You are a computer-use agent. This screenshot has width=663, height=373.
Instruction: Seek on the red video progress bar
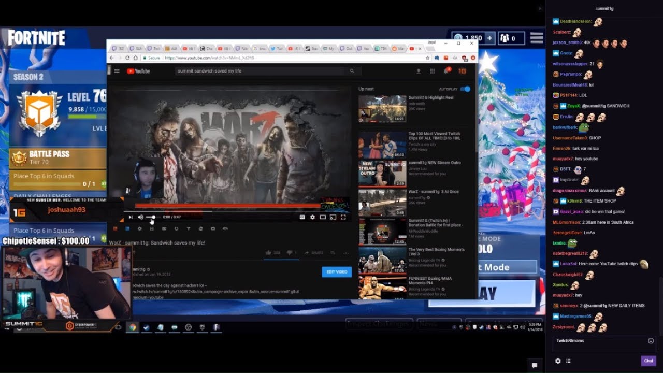(x=227, y=206)
